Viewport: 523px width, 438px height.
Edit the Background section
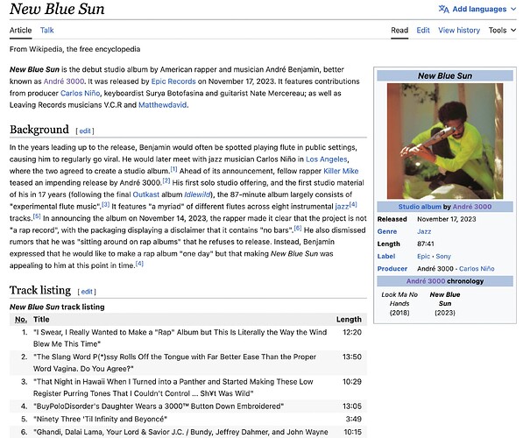(85, 131)
